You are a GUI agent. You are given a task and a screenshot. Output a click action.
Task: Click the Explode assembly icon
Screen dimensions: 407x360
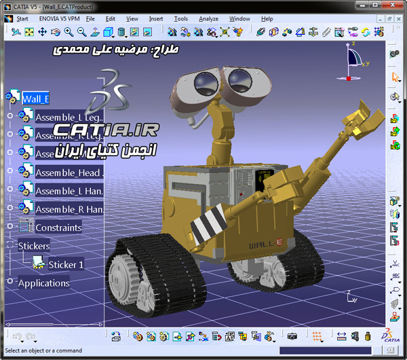(225, 32)
